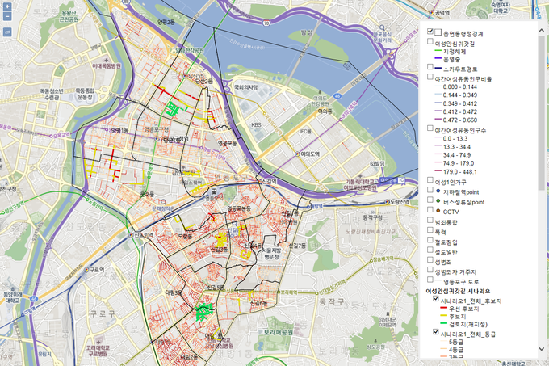Click the blue dot icon for 지하철역point
This screenshot has height=366, width=549.
click(438, 191)
